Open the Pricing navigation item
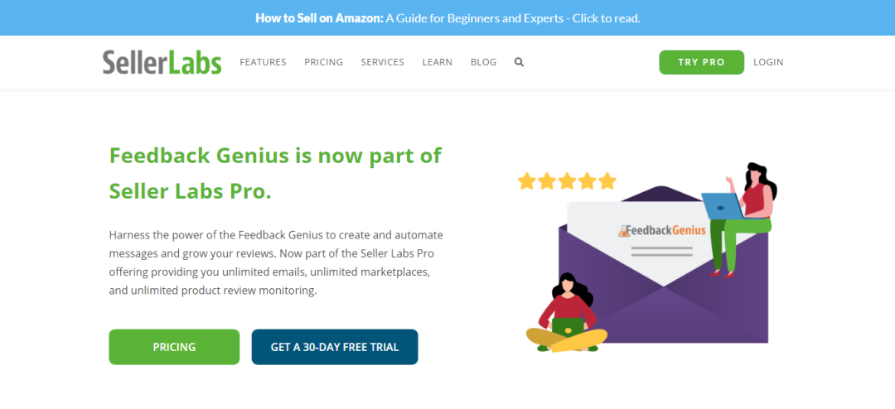This screenshot has height=409, width=895. (324, 62)
